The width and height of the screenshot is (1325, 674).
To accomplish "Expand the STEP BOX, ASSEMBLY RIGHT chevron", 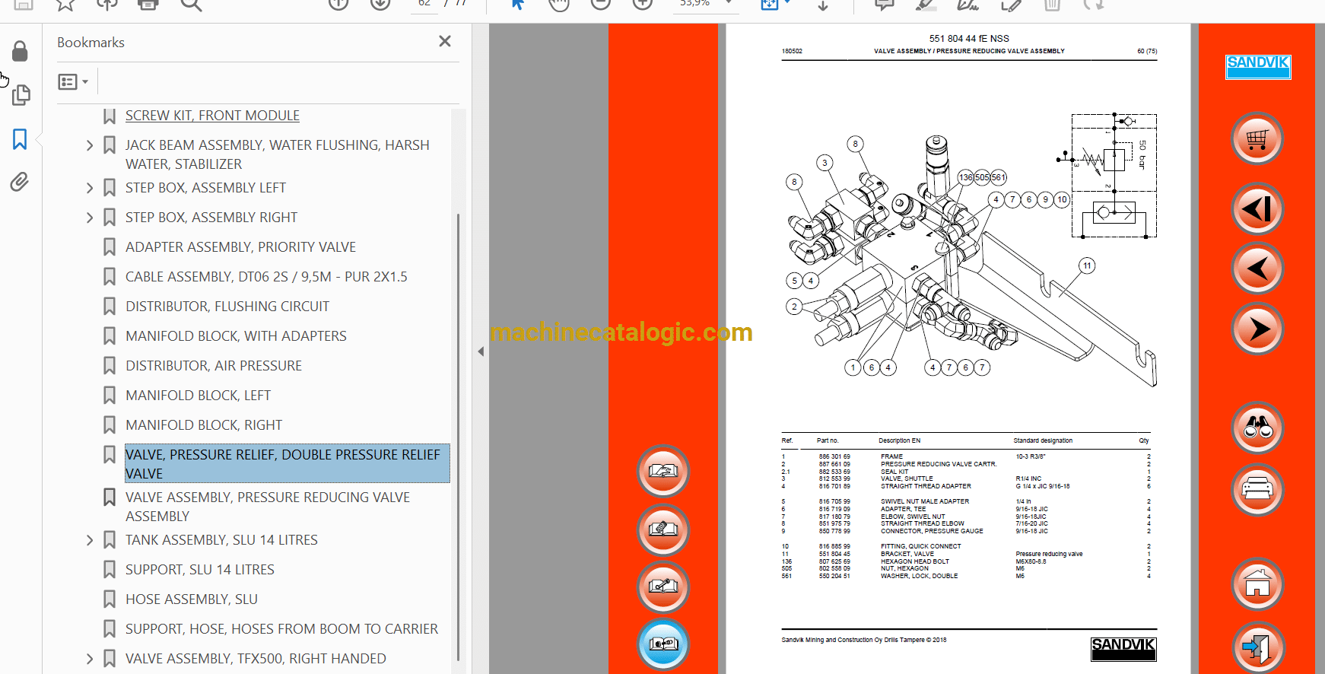I will click(x=90, y=218).
